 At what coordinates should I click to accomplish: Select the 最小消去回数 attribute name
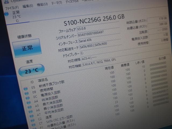pos(53,107)
